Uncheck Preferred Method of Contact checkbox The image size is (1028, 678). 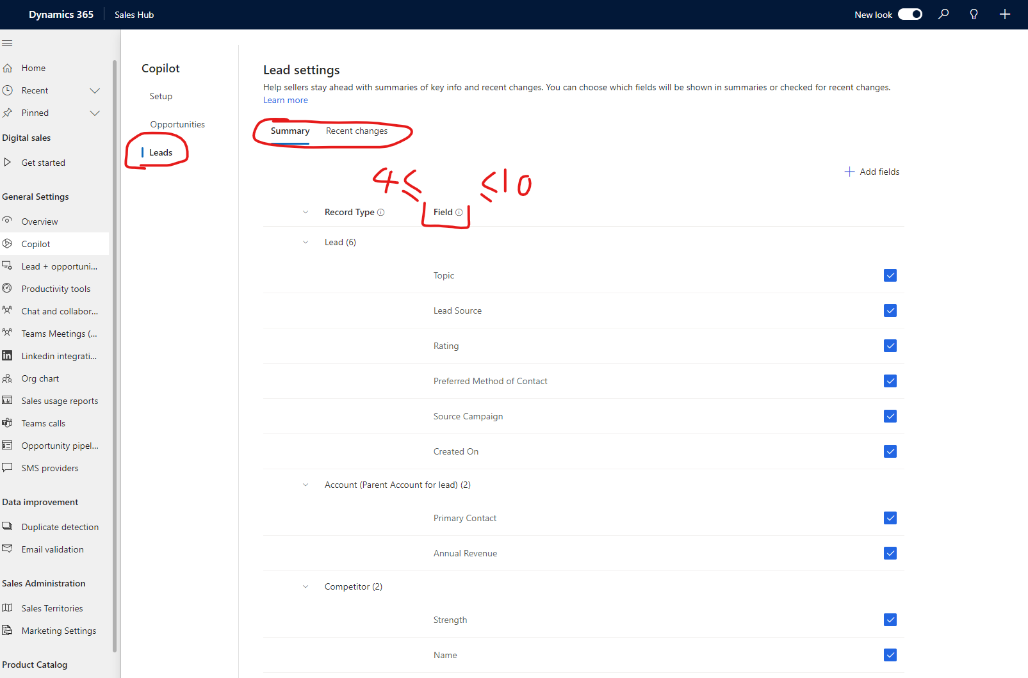(x=890, y=381)
